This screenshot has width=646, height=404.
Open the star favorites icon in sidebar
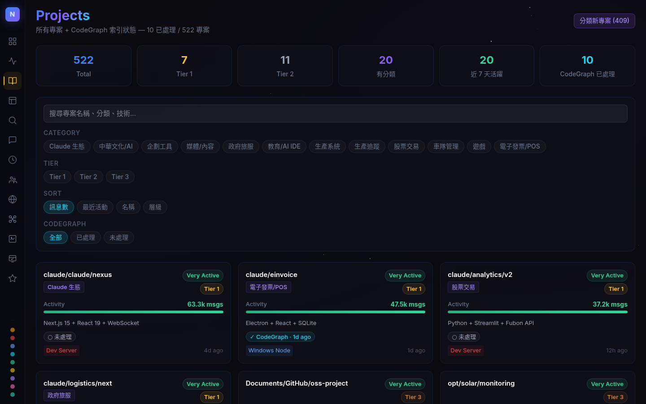(13, 278)
